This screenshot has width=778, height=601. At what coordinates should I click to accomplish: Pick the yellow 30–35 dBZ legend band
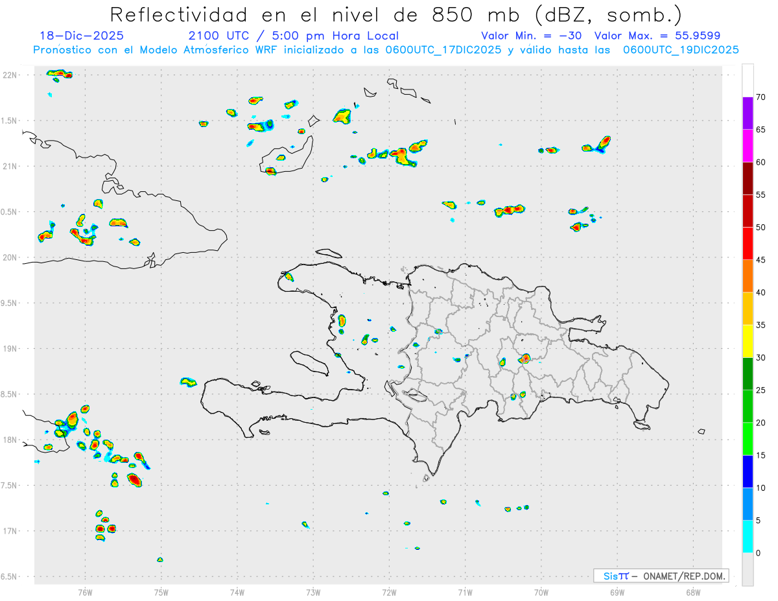tap(748, 341)
